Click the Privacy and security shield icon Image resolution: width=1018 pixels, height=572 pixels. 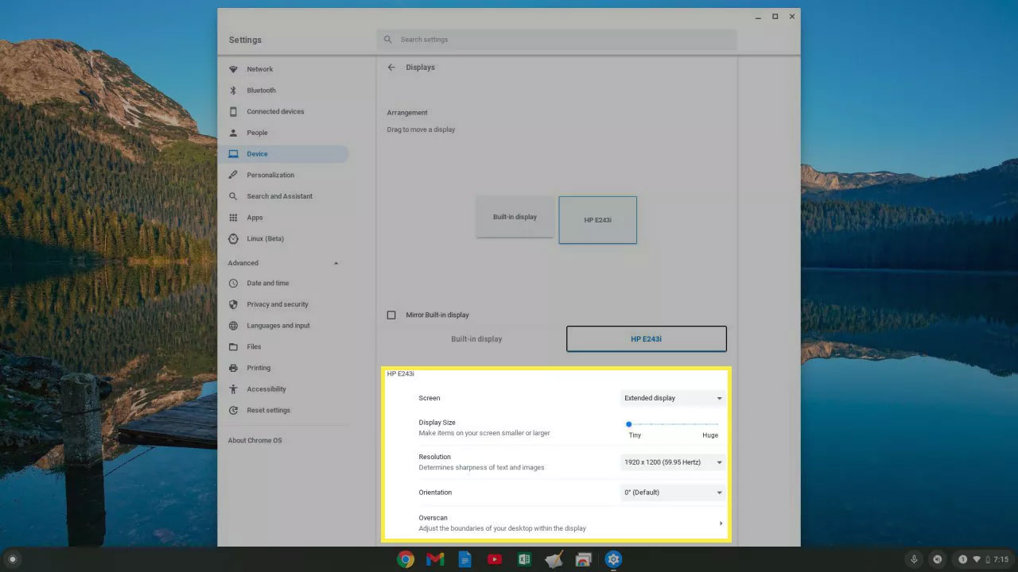(233, 304)
